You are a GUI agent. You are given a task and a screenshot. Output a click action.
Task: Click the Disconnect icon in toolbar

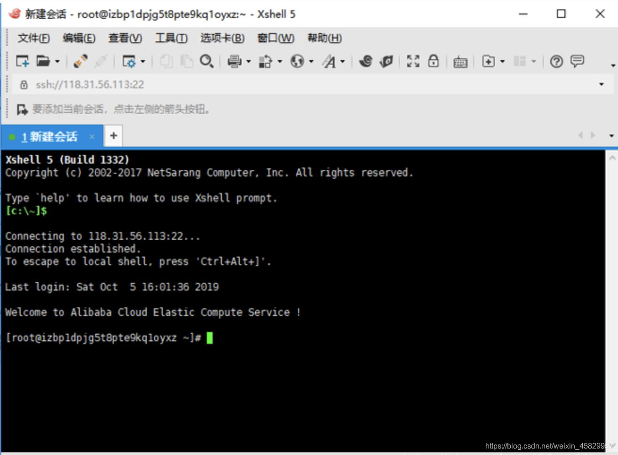coord(101,61)
